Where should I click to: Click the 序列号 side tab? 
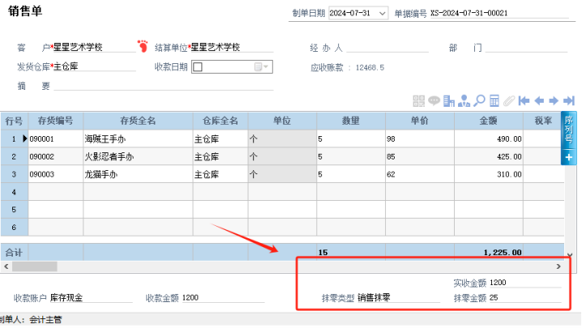click(568, 130)
